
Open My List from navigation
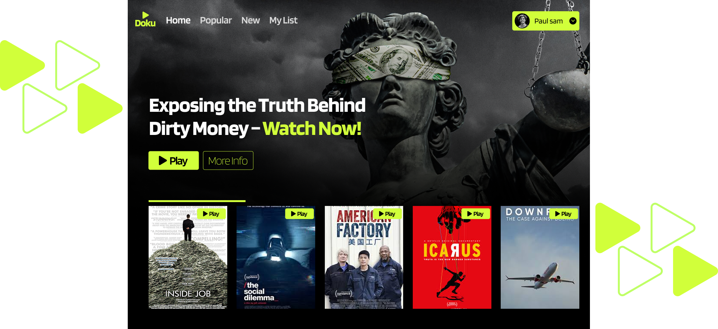point(283,21)
